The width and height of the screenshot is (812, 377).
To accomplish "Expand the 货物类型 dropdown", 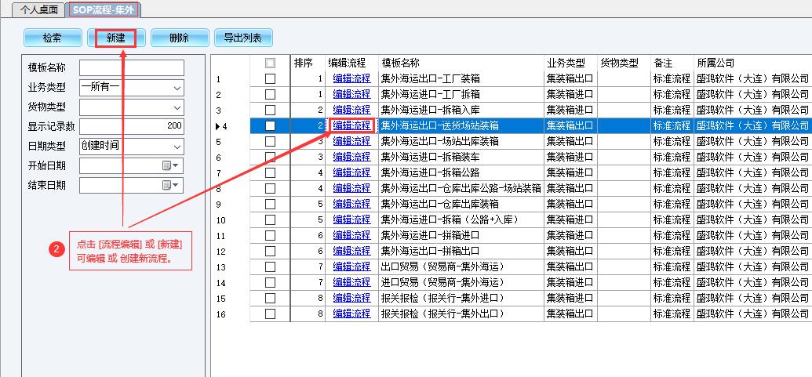I will [177, 107].
